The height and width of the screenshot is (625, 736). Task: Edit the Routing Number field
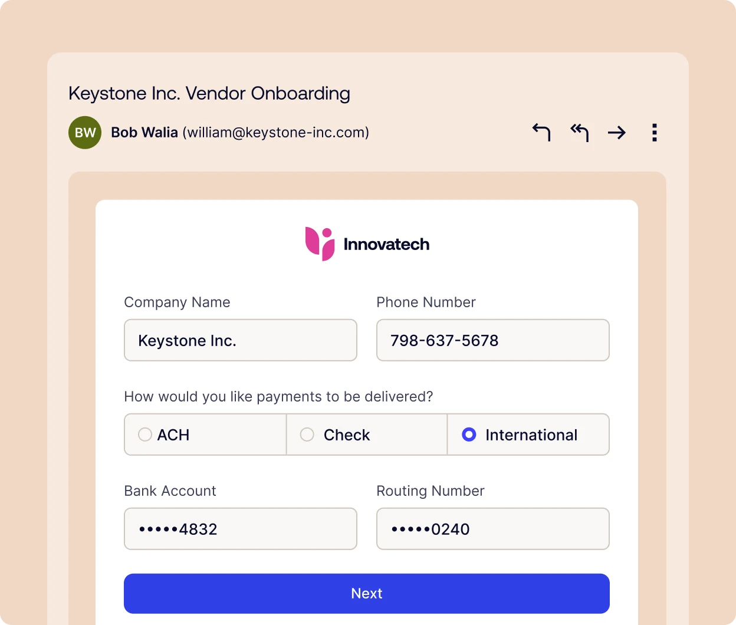(492, 529)
